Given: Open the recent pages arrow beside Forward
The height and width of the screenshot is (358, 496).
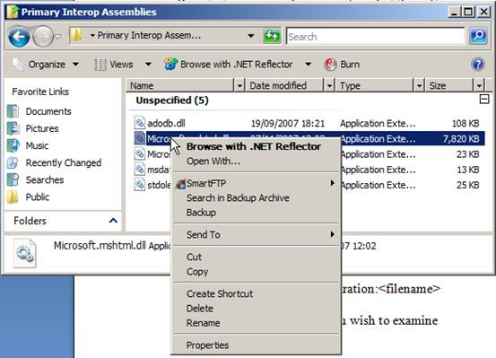Looking at the screenshot, I should tap(57, 37).
